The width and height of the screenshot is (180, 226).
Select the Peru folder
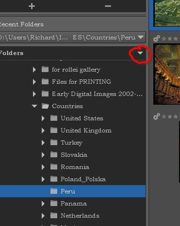click(x=73, y=191)
